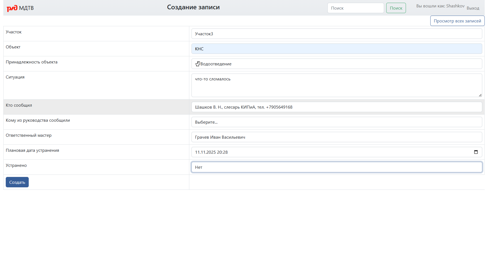Open the calendar picker icon

pyautogui.click(x=476, y=152)
